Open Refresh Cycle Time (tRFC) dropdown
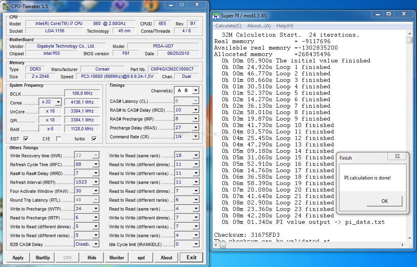 pos(96,164)
